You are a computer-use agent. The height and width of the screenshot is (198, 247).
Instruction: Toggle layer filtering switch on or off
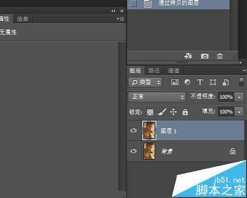[x=241, y=82]
